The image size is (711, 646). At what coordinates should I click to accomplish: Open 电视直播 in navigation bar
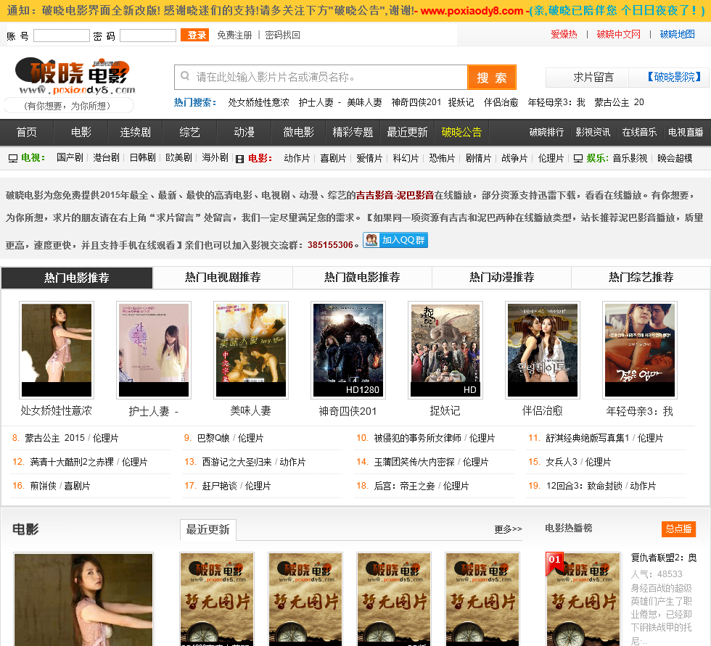[686, 132]
